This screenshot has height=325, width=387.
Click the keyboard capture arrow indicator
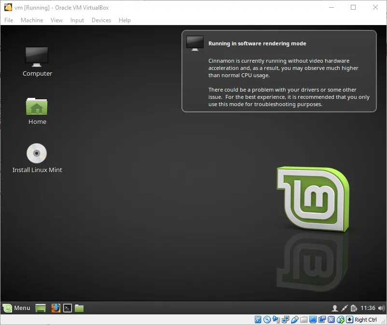(x=349, y=320)
